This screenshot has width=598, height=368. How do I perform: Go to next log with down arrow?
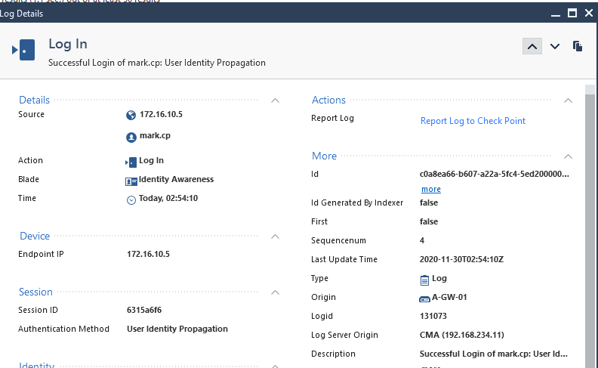(555, 46)
